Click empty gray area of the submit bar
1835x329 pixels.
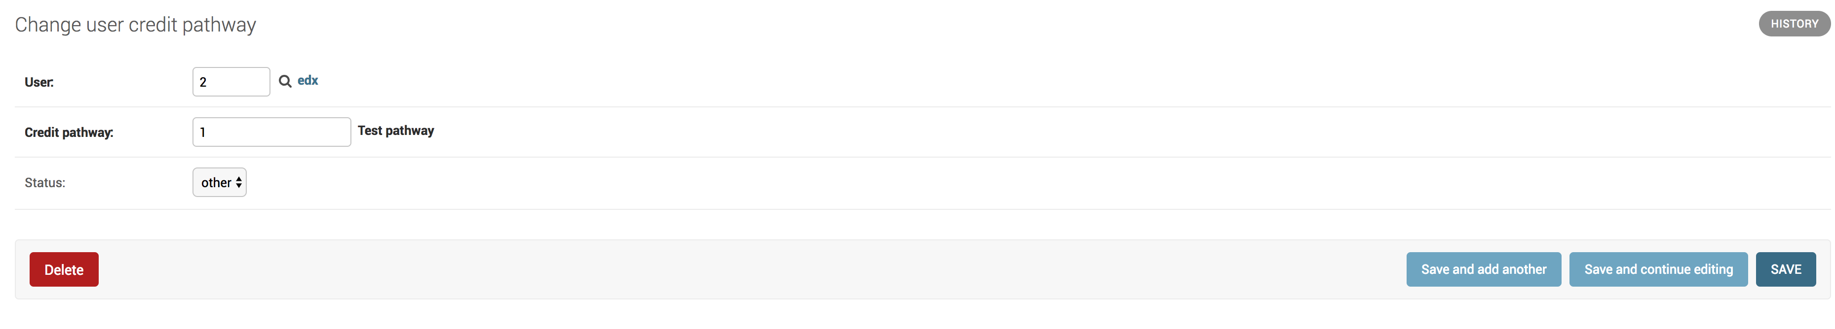coord(712,269)
